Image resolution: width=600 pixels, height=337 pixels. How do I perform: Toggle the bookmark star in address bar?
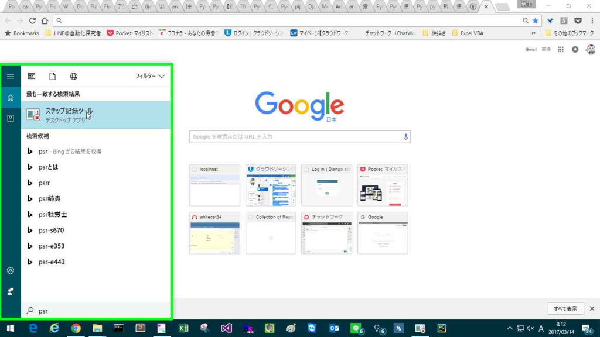point(536,20)
